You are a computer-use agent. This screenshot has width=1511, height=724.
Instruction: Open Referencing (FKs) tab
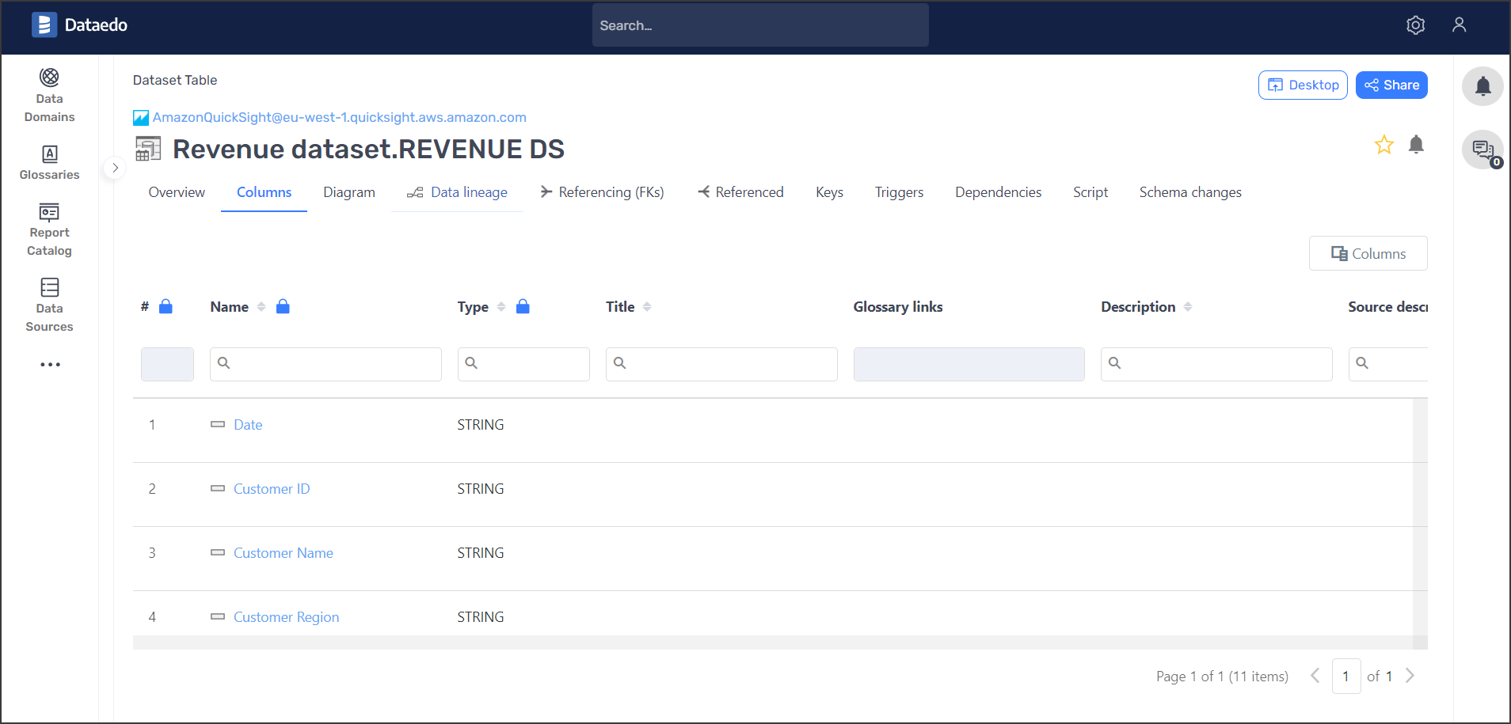tap(602, 192)
